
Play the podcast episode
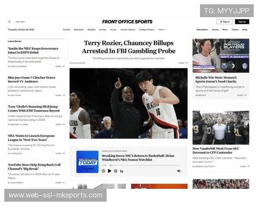(109, 171)
